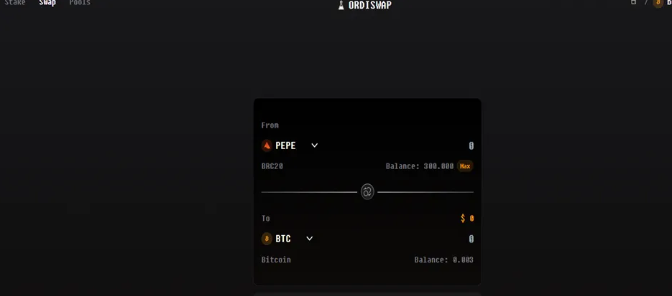Image resolution: width=672 pixels, height=296 pixels.
Task: Click the BTC coin logo icon
Action: pyautogui.click(x=267, y=239)
